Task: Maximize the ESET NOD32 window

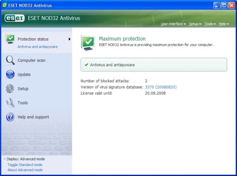Action: click(224, 5)
